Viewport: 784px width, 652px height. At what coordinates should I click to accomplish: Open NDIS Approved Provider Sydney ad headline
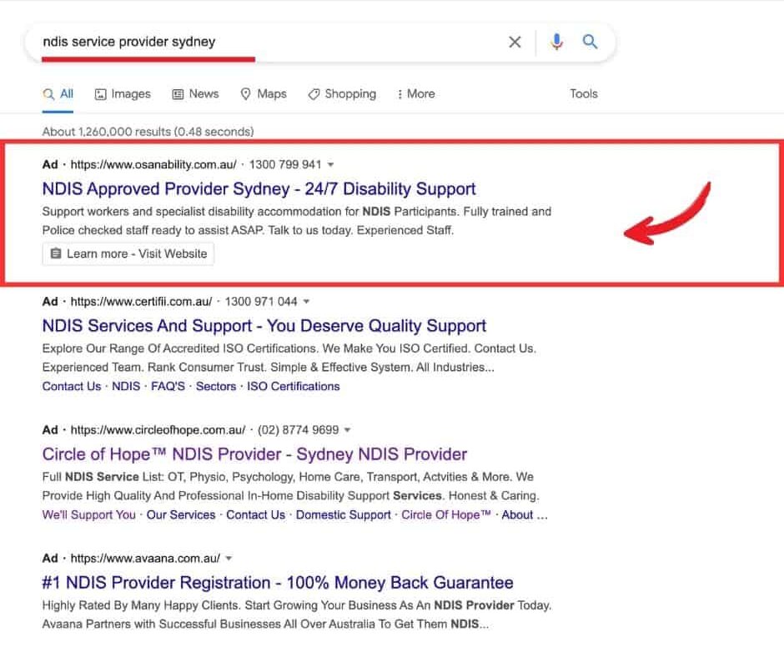tap(259, 188)
